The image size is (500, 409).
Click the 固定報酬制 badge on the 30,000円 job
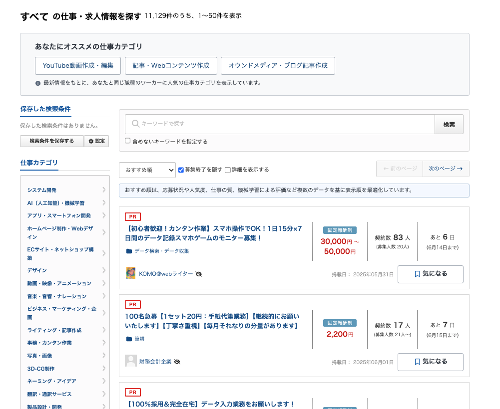(340, 230)
